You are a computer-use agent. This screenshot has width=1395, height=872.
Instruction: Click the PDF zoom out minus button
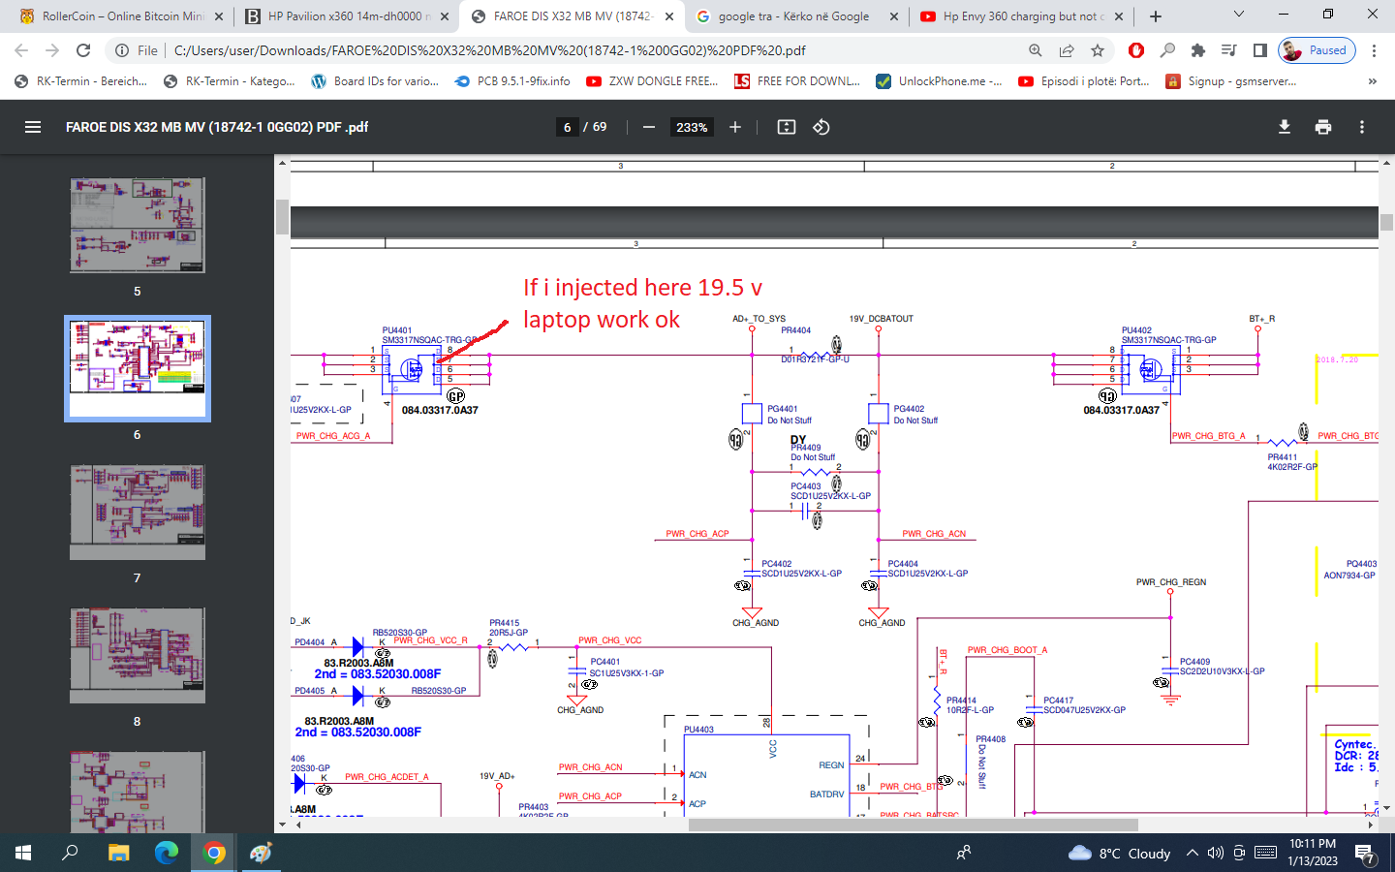[649, 127]
